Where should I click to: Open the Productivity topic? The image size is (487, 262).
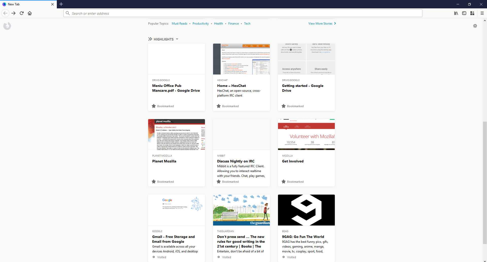[x=201, y=24]
